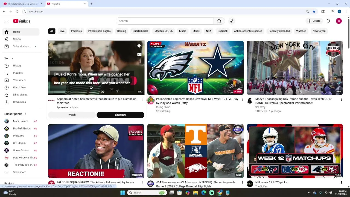Image resolution: width=350 pixels, height=197 pixels.
Task: Open the account avatar menu
Action: pos(339,21)
